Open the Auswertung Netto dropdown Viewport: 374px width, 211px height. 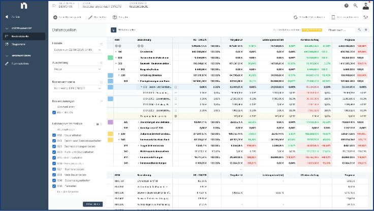coord(77,68)
